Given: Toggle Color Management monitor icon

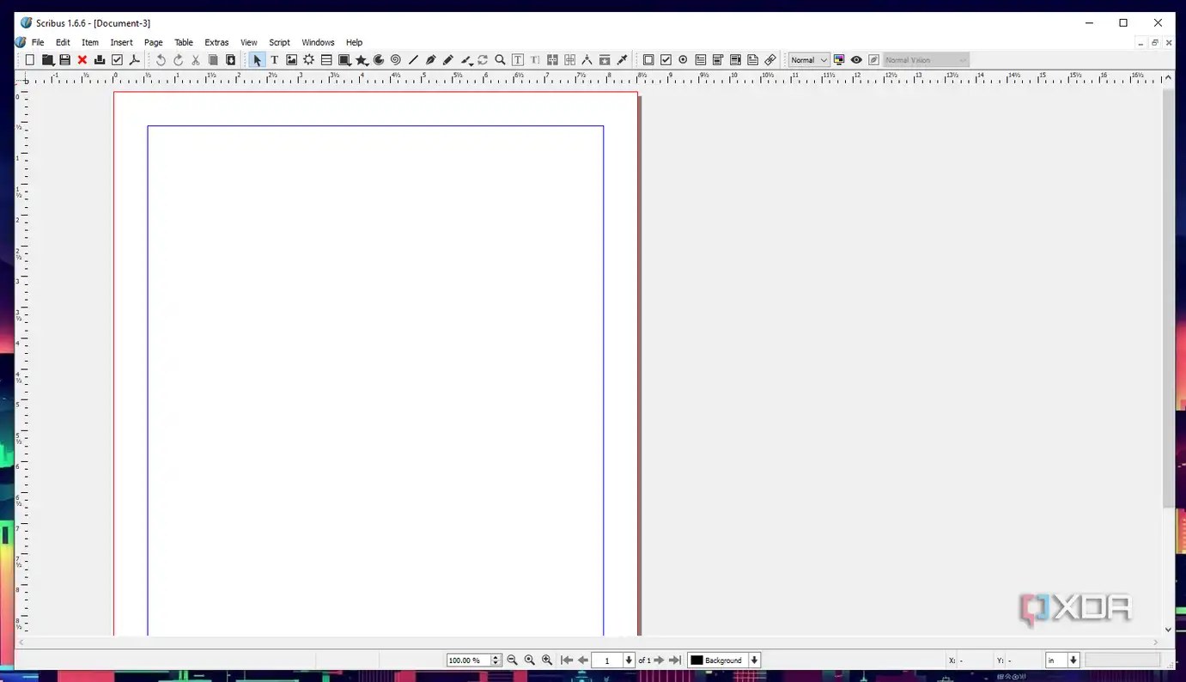Looking at the screenshot, I should (839, 60).
